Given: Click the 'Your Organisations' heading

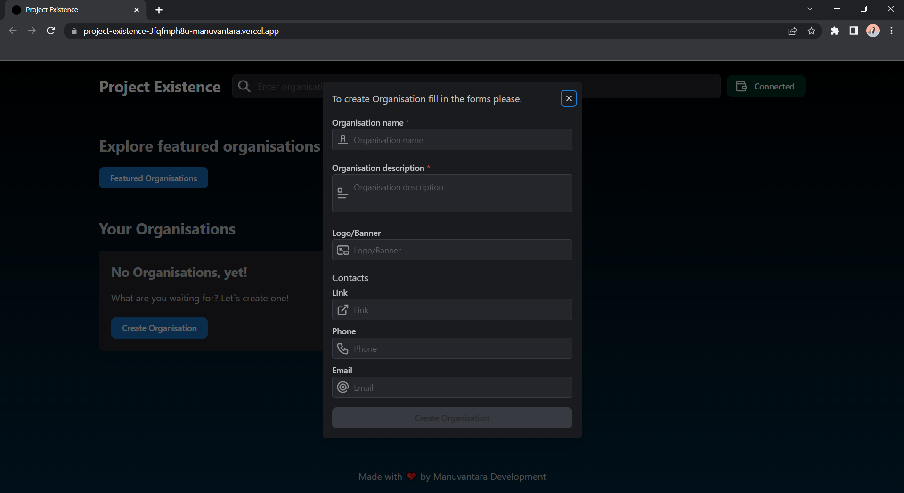Looking at the screenshot, I should [167, 229].
